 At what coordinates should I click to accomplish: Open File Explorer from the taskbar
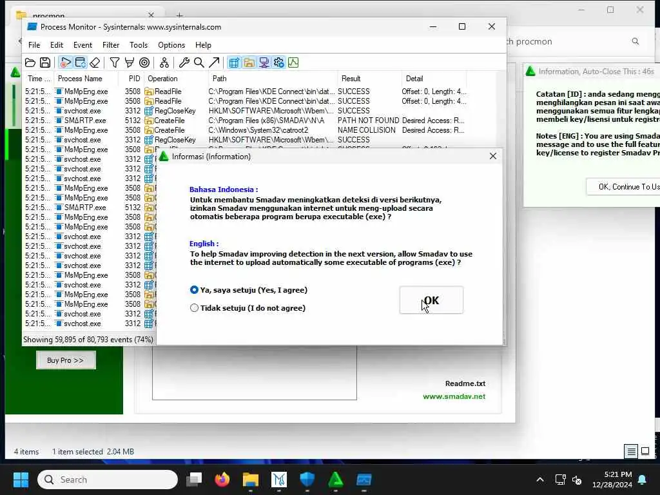coord(251,480)
